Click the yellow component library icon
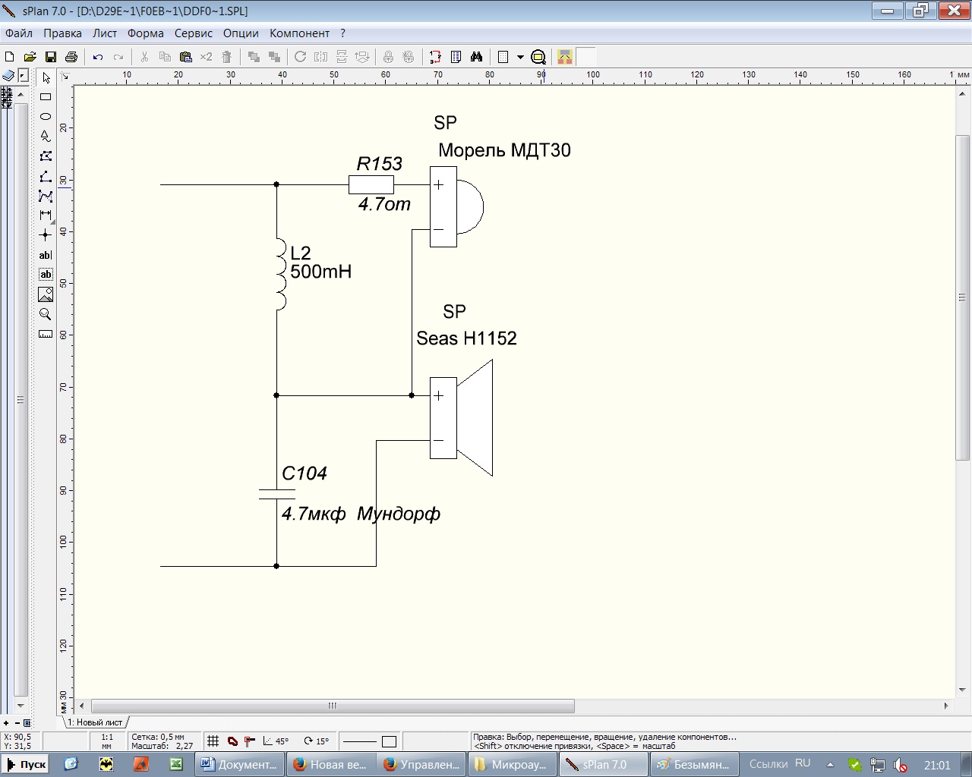 (x=565, y=57)
